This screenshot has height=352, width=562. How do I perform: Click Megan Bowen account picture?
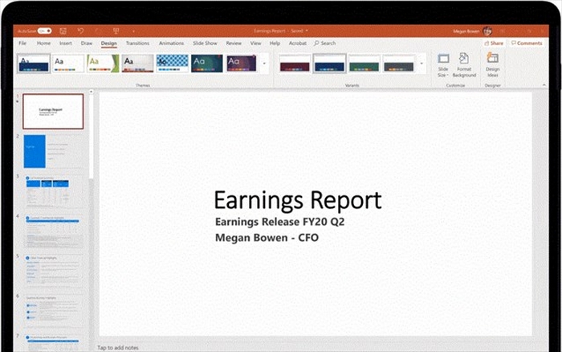(487, 31)
